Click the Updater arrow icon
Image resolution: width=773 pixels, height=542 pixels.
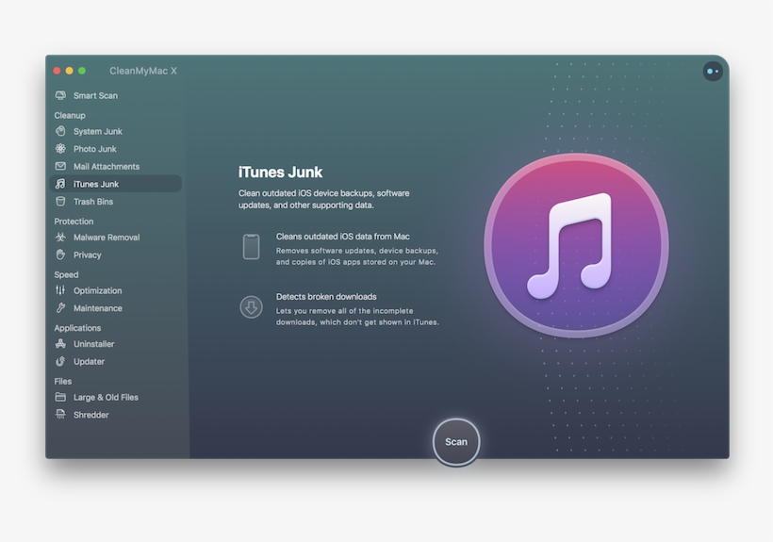click(x=60, y=361)
